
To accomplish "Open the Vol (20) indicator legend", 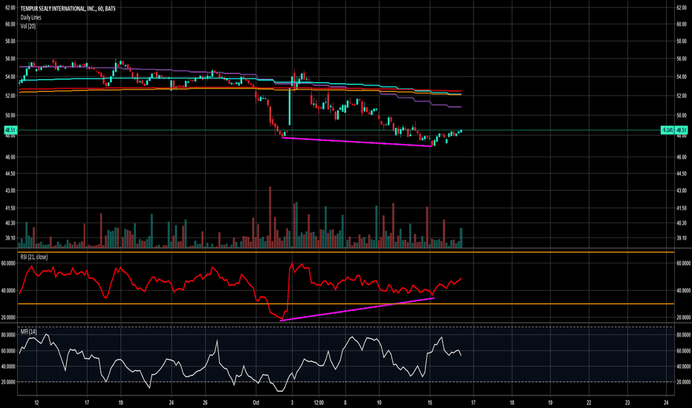I will coord(28,26).
